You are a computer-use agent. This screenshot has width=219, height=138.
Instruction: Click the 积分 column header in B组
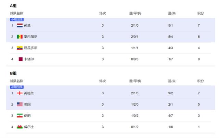[x=201, y=81]
